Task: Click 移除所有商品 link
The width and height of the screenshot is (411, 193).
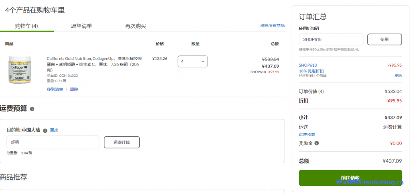Action: tap(272, 26)
